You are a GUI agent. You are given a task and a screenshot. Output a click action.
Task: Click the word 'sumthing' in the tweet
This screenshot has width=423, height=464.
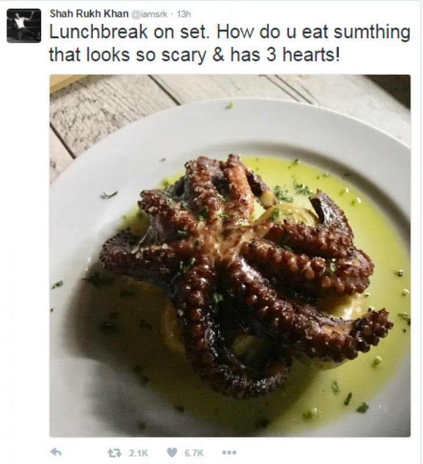click(372, 33)
